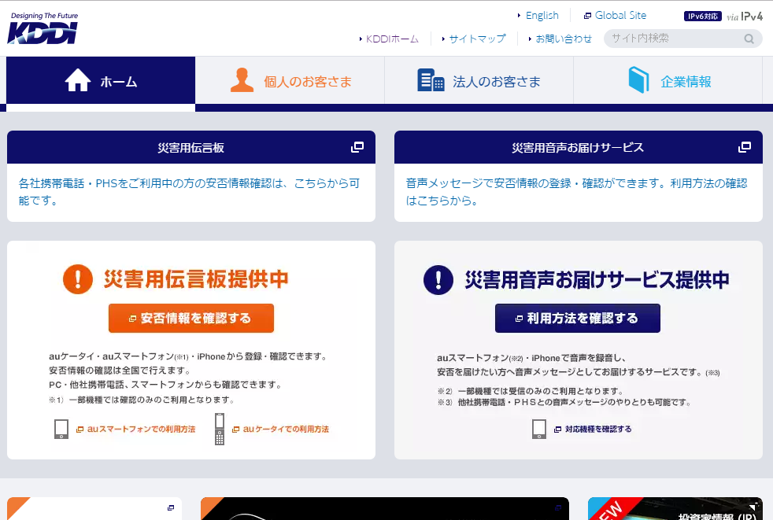The height and width of the screenshot is (520, 773).
Task: Open auスマートフォンでの利用方法 link
Action: [x=141, y=430]
